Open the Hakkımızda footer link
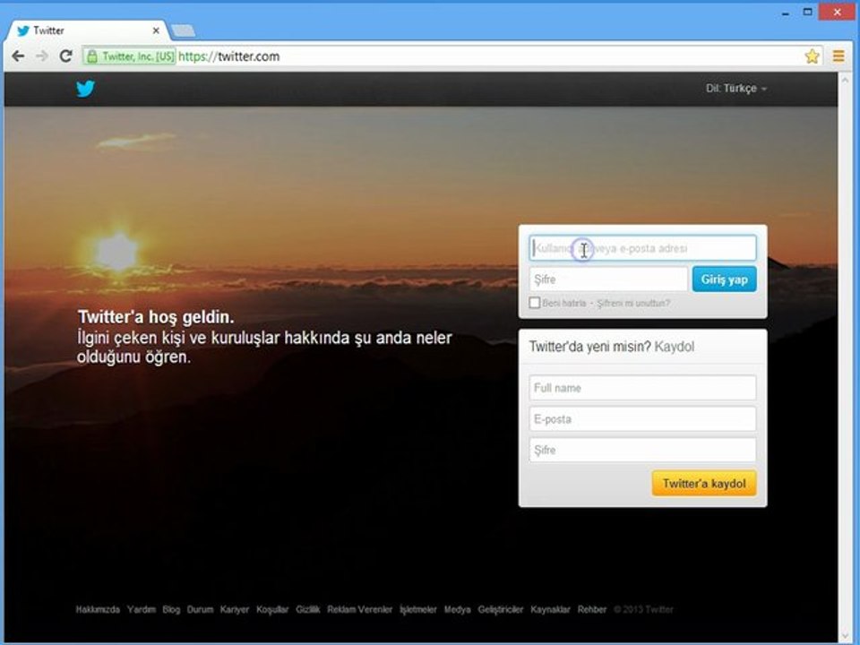The width and height of the screenshot is (860, 645). point(98,609)
